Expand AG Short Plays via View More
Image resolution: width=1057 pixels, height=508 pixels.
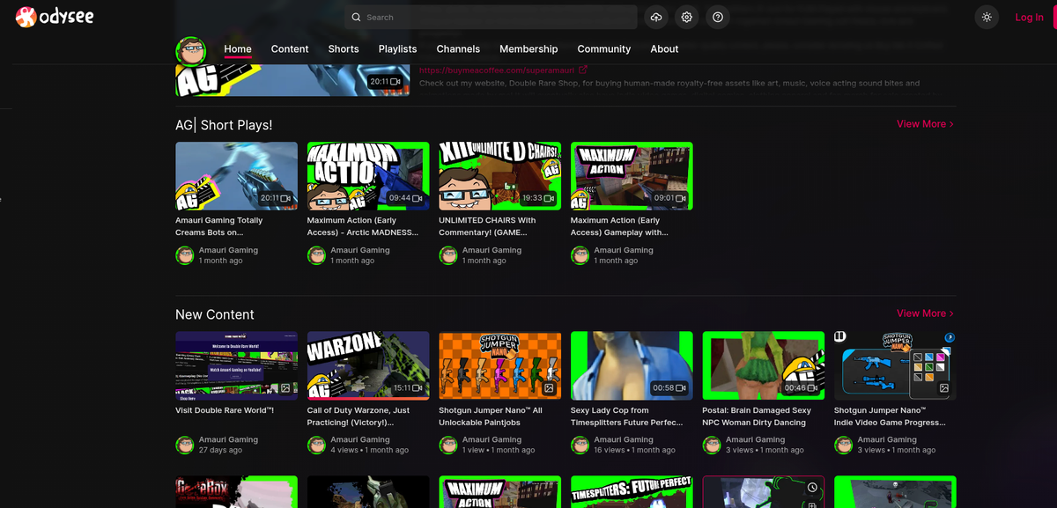tap(921, 124)
